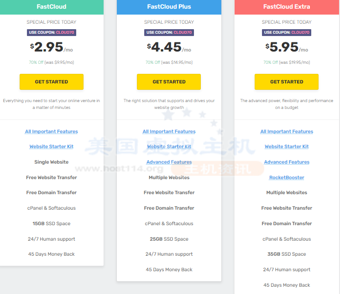Open Website Starter Kit link in FastCloud Extra column

(x=287, y=147)
